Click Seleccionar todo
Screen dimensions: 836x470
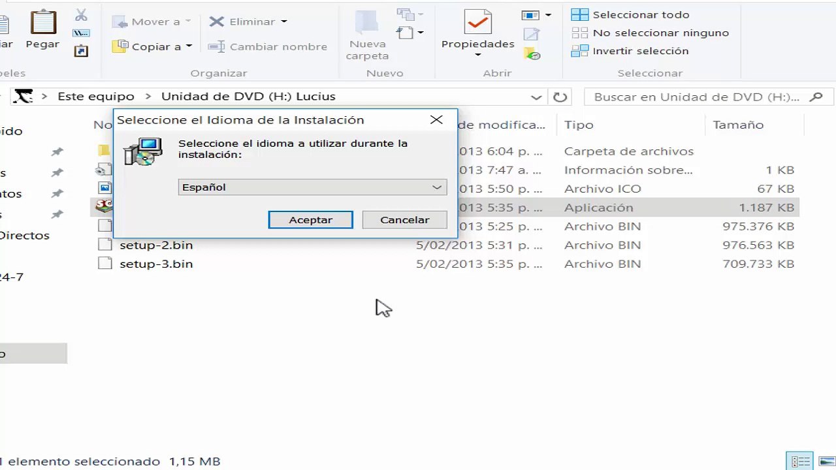(x=630, y=14)
